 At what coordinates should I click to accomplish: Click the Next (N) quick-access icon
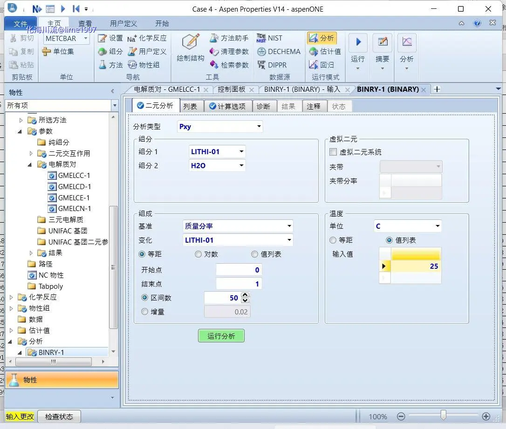click(x=37, y=9)
